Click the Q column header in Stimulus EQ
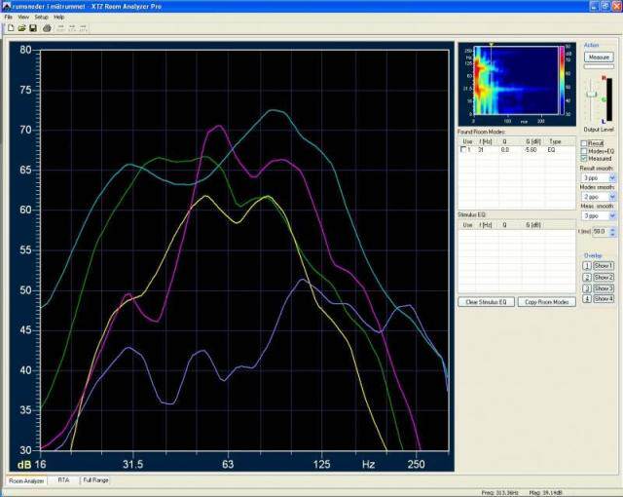This screenshot has width=623, height=497. click(x=504, y=225)
